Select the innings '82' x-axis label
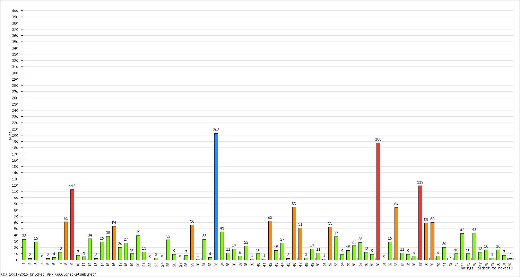Image resolution: width=520 pixels, height=277 pixels. [x=510, y=264]
